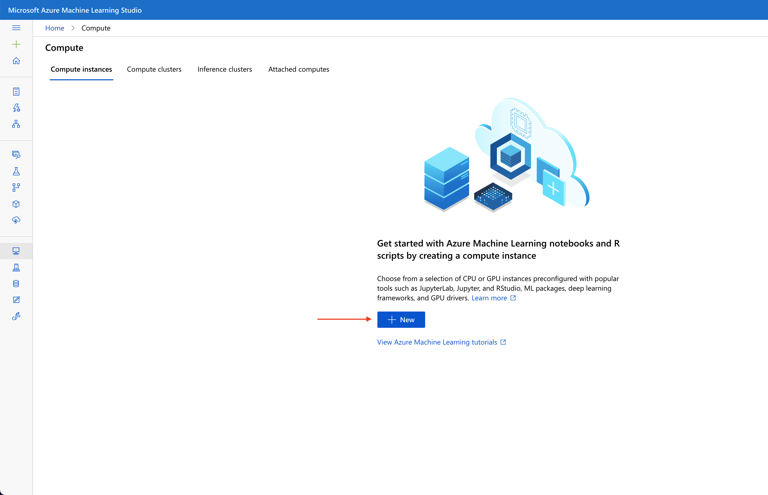Open Linked Services icon in the sidebar

16,316
